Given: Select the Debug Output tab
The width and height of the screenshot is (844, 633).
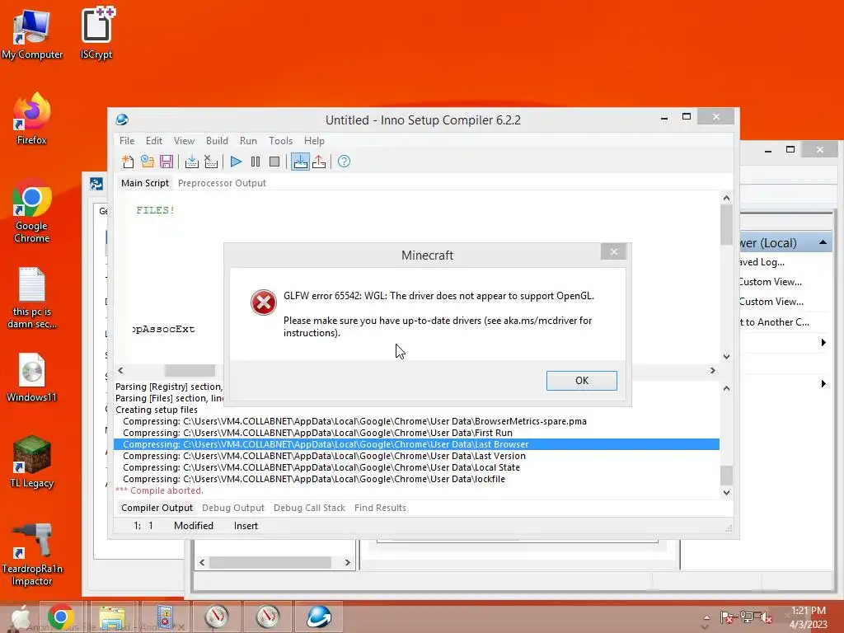Looking at the screenshot, I should click(x=233, y=508).
